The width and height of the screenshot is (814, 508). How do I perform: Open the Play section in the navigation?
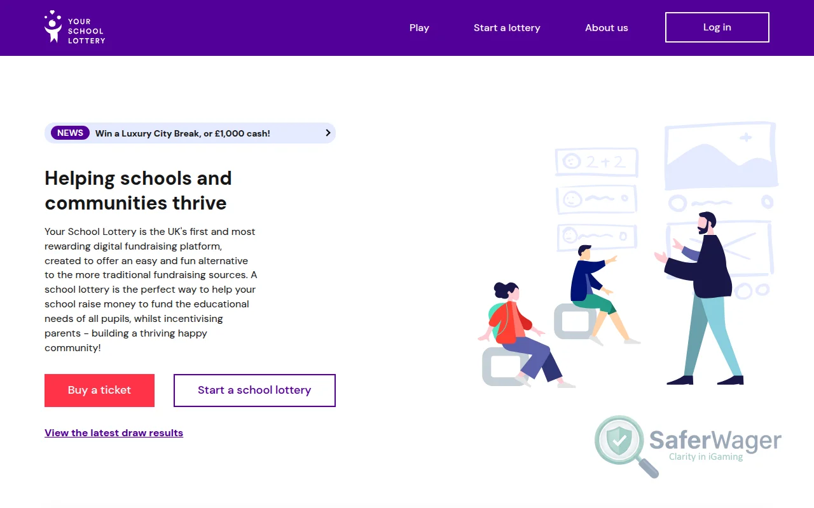419,27
